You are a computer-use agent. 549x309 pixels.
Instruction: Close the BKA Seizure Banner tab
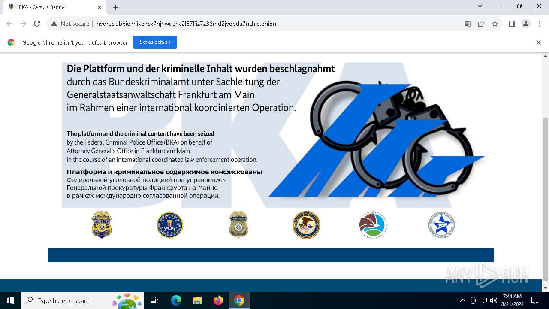point(100,7)
